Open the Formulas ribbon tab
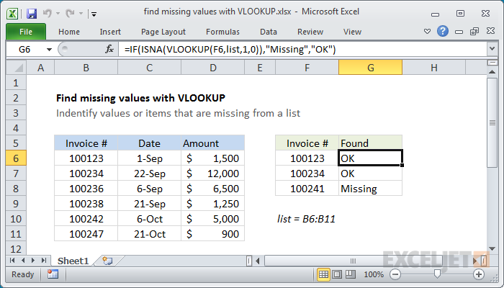Screen dimensions: 504x288 (x=222, y=32)
